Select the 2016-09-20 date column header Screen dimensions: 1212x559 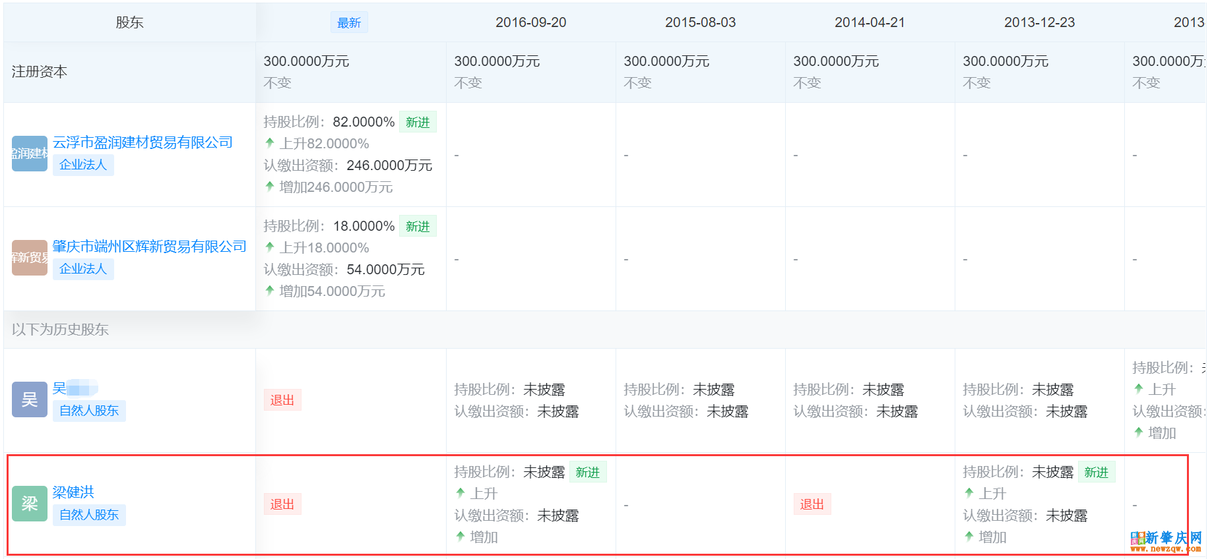click(x=531, y=22)
